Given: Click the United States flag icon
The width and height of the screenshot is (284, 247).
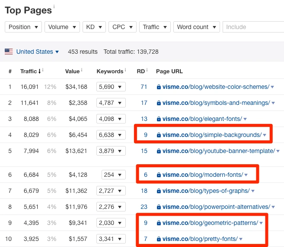Looking at the screenshot, I should click(9, 52).
